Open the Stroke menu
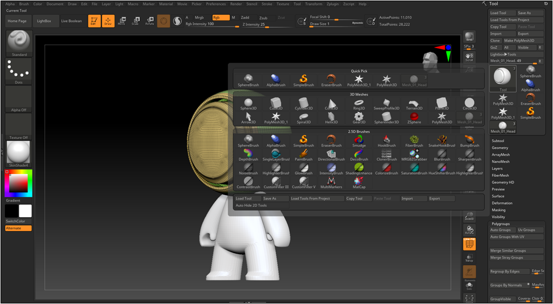 coord(267,4)
